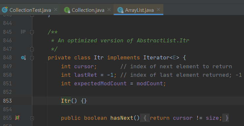
Task: Close the Collection.java tab
Action: [109, 10]
